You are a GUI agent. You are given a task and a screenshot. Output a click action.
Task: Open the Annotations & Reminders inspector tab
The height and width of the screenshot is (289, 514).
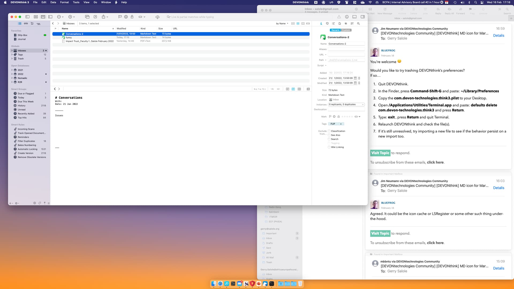327,24
